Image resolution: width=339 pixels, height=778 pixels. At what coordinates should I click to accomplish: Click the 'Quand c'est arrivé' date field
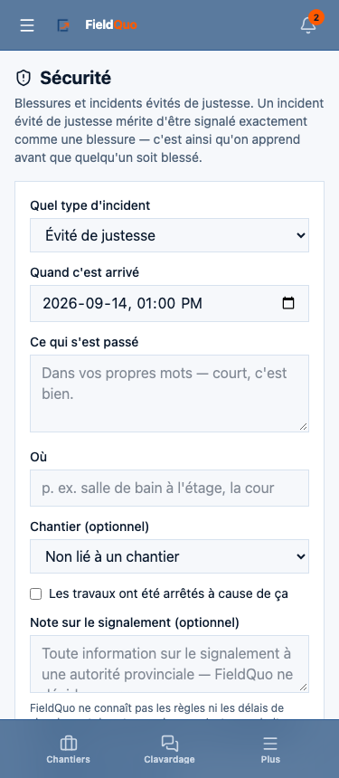[x=170, y=303]
